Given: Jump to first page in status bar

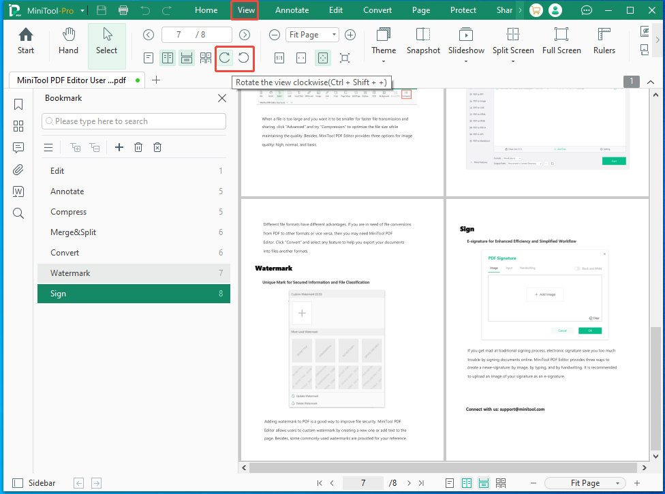Looking at the screenshot, I should click(x=320, y=483).
